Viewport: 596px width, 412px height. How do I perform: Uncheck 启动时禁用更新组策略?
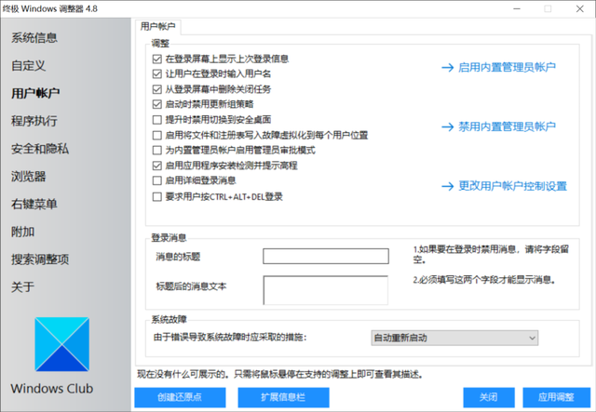(157, 104)
